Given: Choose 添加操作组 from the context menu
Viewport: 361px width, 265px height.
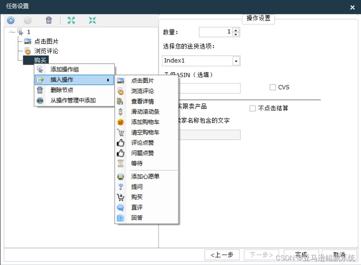Looking at the screenshot, I should click(74, 69).
